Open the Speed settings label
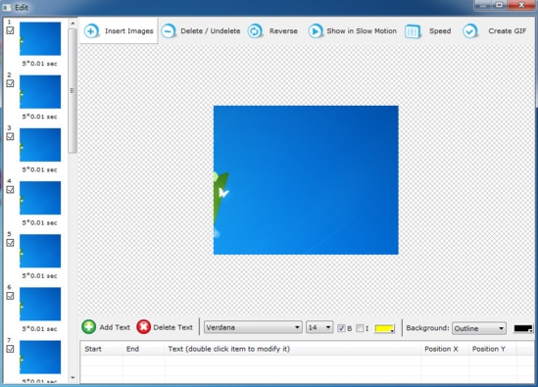Screen dimensions: 538x387 click(x=440, y=31)
